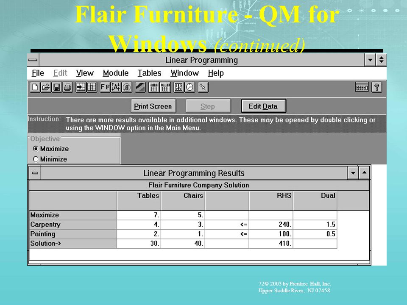Click the diagonal color shading icon
This screenshot has height=305, width=407.
pos(140,87)
